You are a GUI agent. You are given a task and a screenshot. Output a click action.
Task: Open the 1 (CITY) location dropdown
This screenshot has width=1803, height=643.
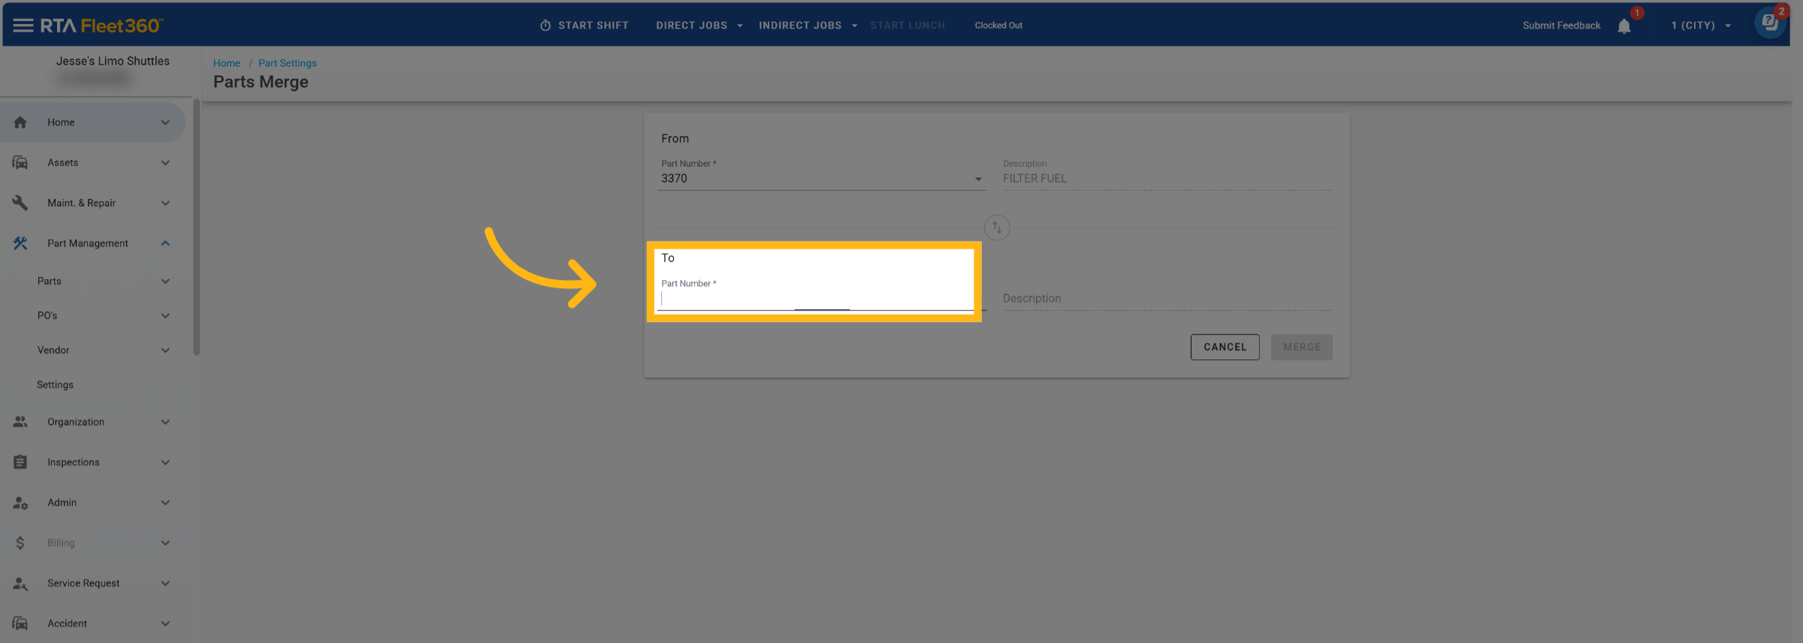click(1701, 26)
